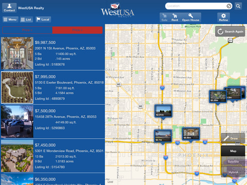Image resolution: width=247 pixels, height=185 pixels.
Task: Open Refine gear settings
Action: pyautogui.click(x=223, y=17)
